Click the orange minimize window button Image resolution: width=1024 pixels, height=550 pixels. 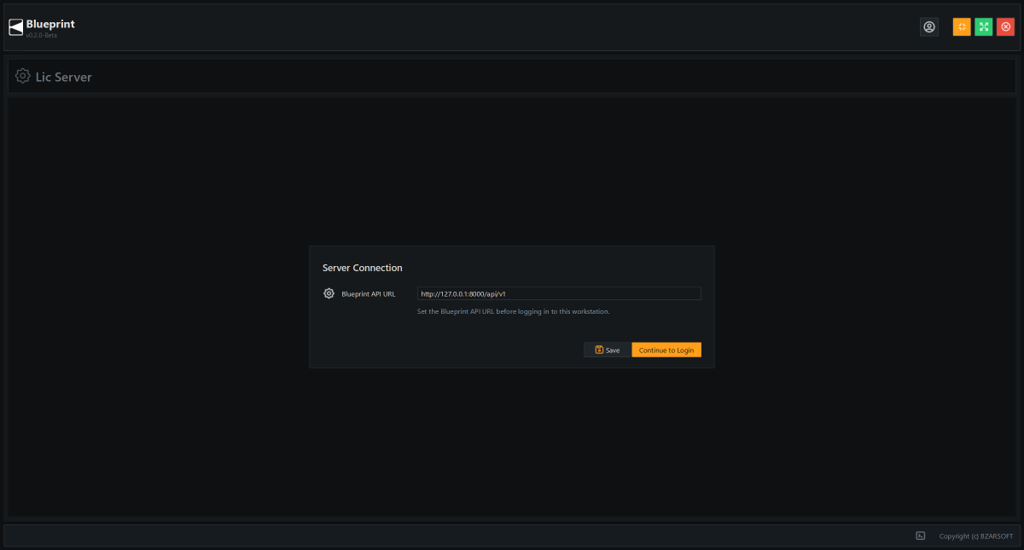click(x=962, y=27)
